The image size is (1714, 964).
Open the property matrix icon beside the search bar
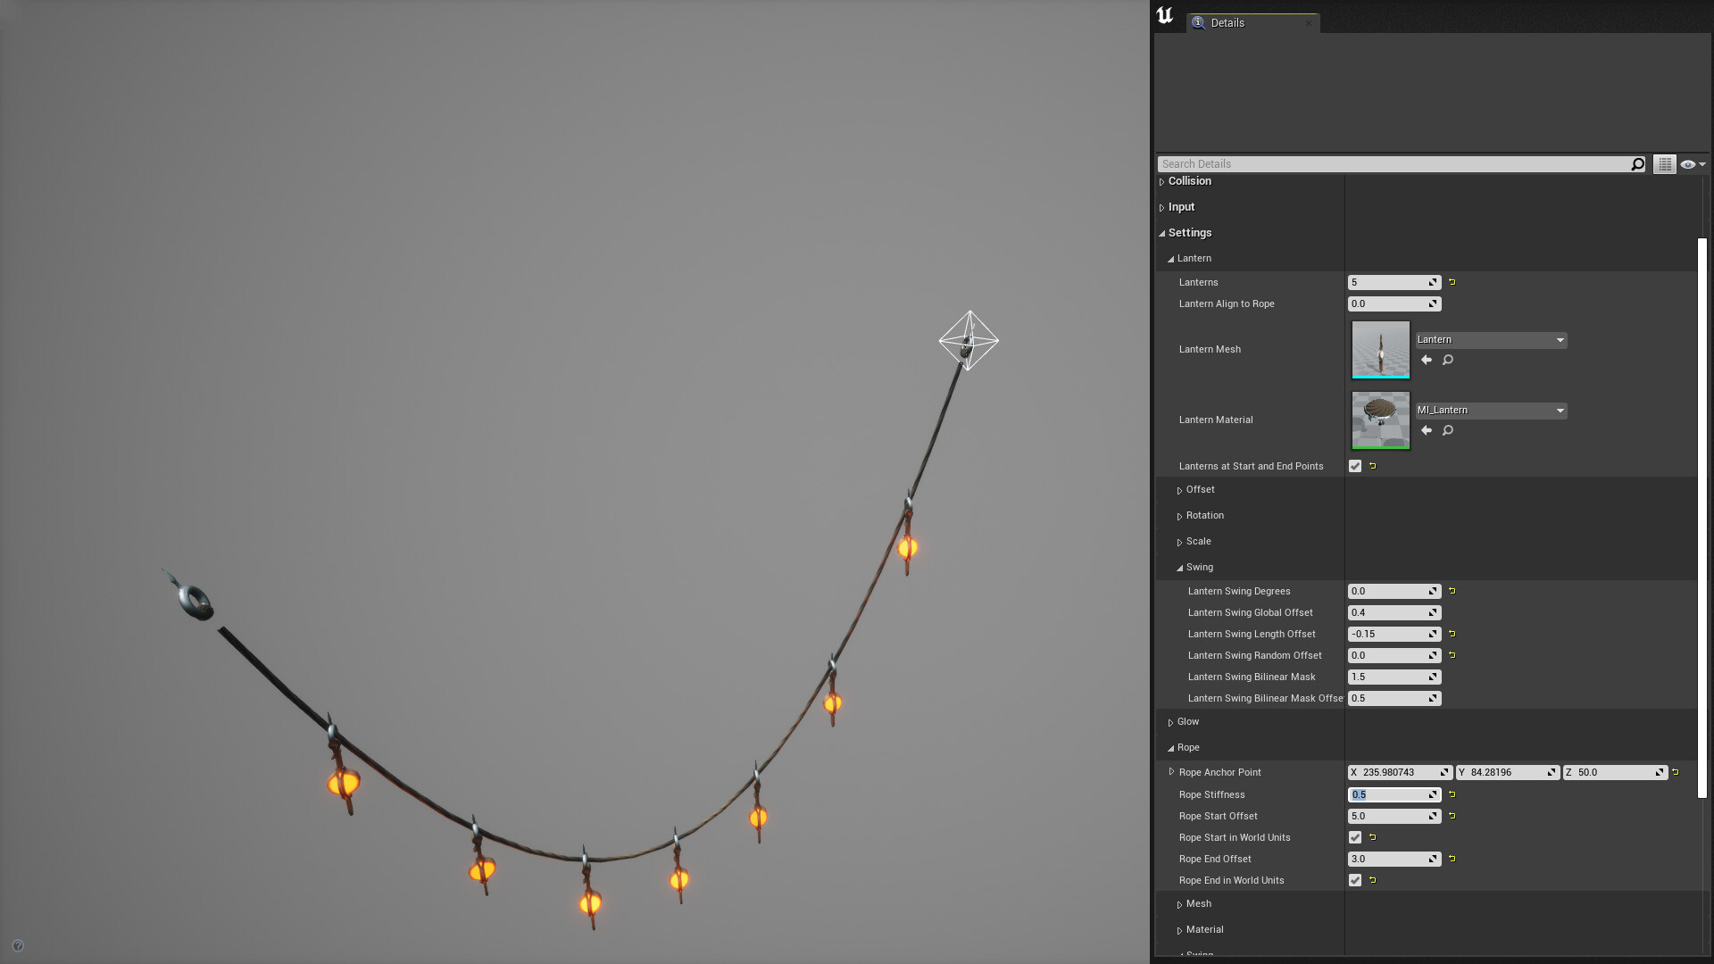pyautogui.click(x=1664, y=163)
